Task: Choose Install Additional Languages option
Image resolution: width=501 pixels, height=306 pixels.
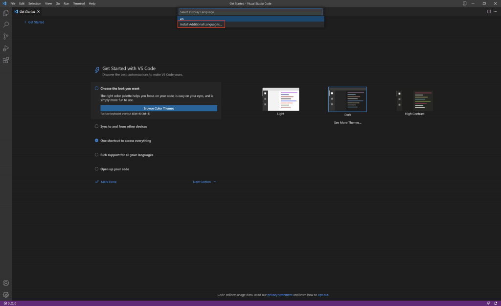Action: 251,24
